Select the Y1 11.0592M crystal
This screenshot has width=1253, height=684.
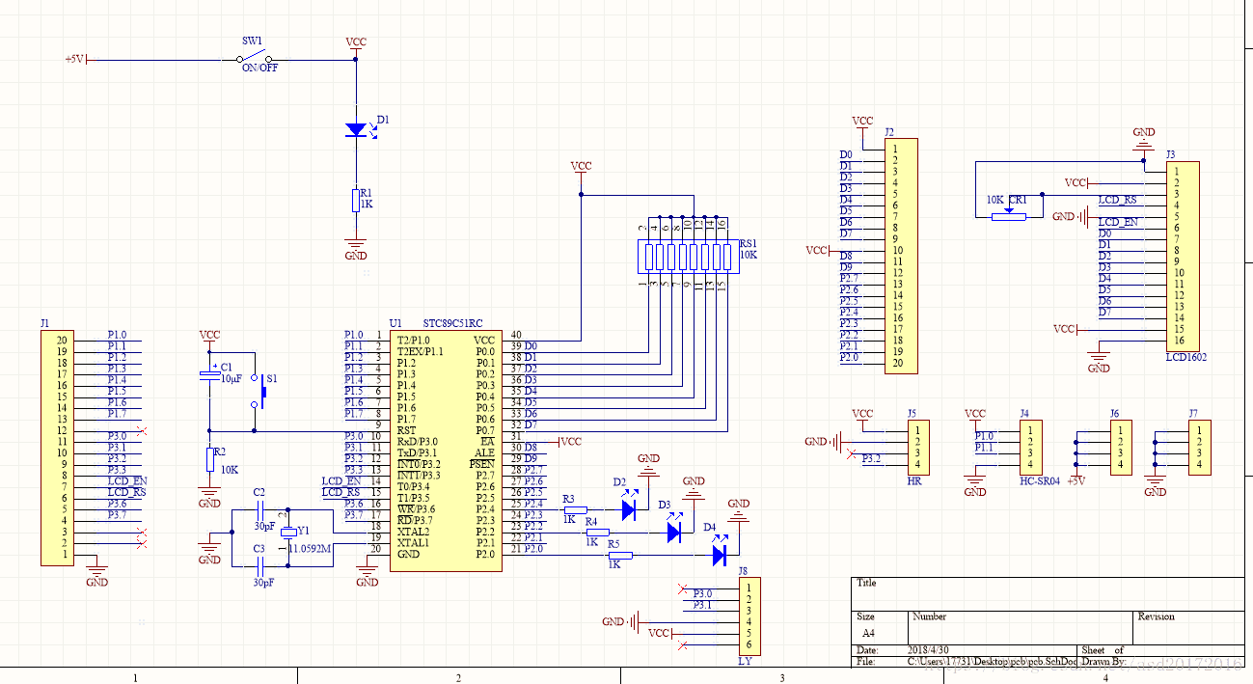pos(287,532)
